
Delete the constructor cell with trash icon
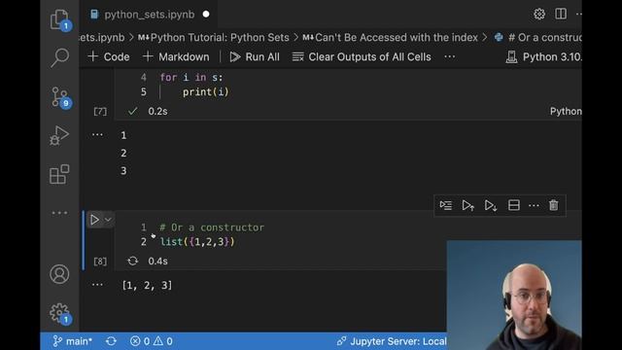click(553, 205)
